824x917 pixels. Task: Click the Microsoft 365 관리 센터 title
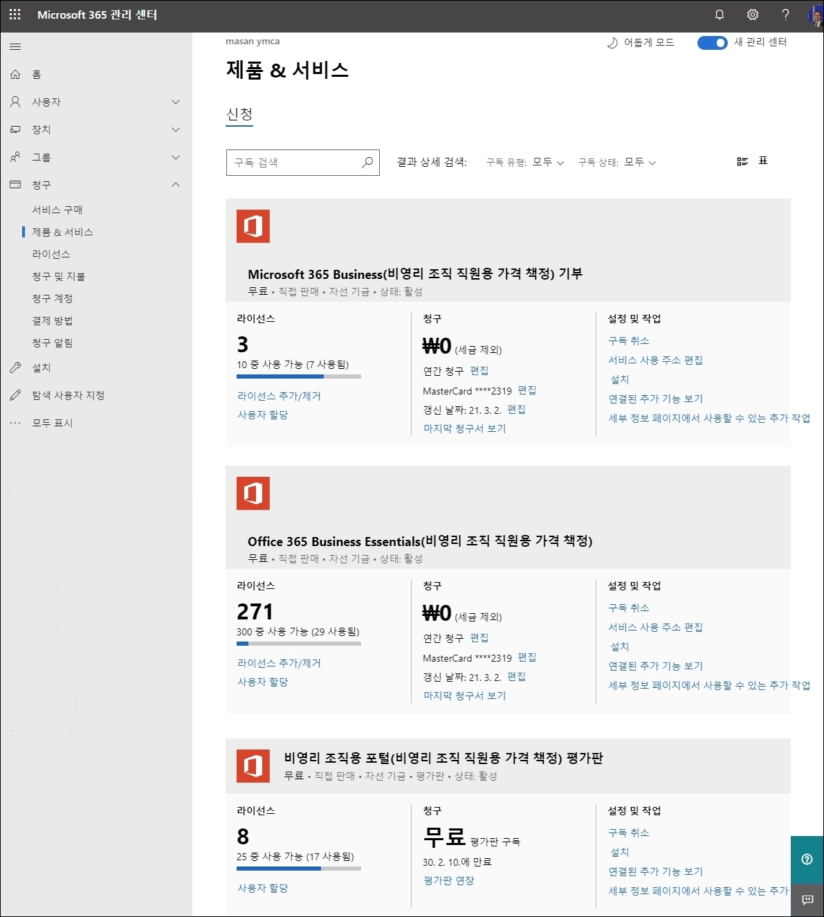(x=97, y=15)
